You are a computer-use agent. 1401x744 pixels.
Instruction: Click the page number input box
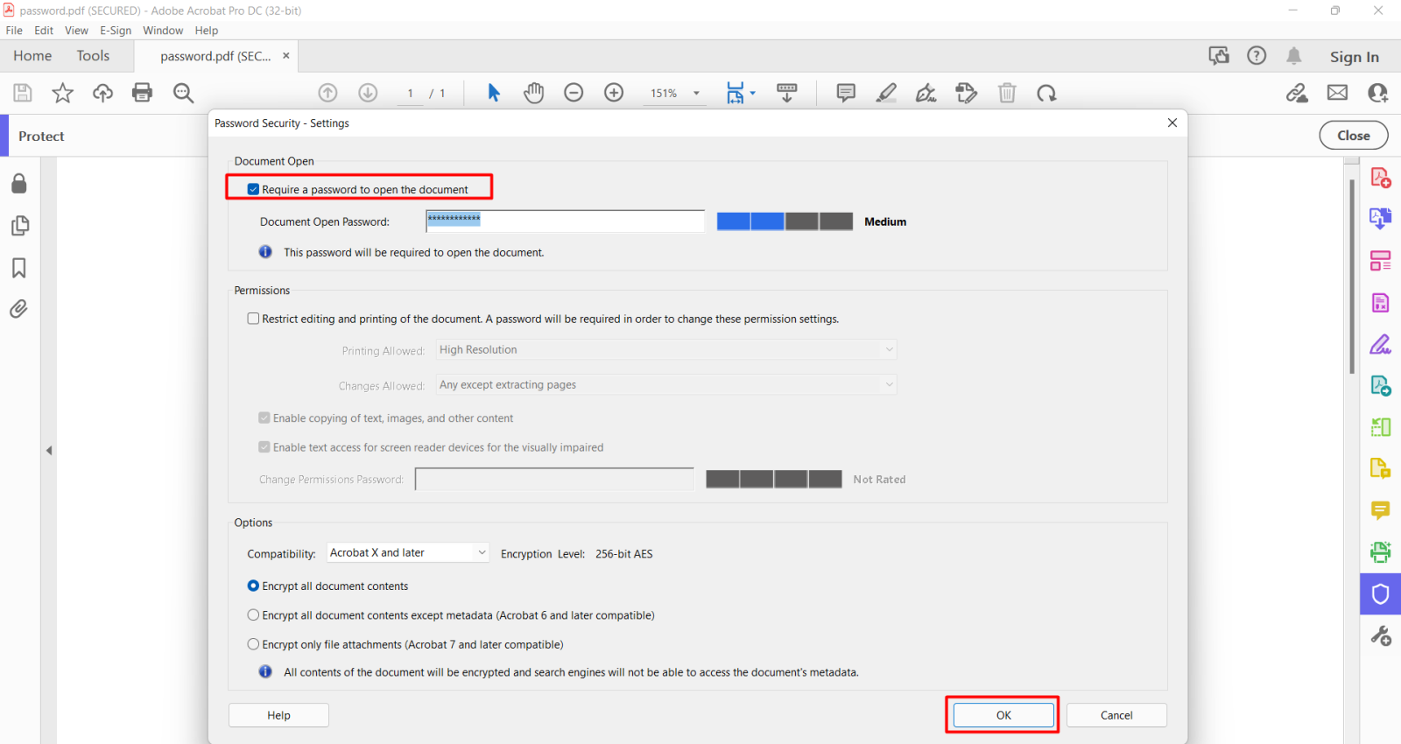pos(410,94)
